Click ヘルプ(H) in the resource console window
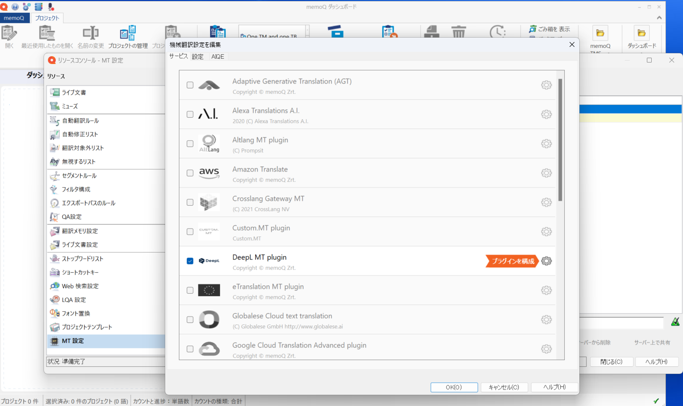683x406 pixels. [x=657, y=362]
